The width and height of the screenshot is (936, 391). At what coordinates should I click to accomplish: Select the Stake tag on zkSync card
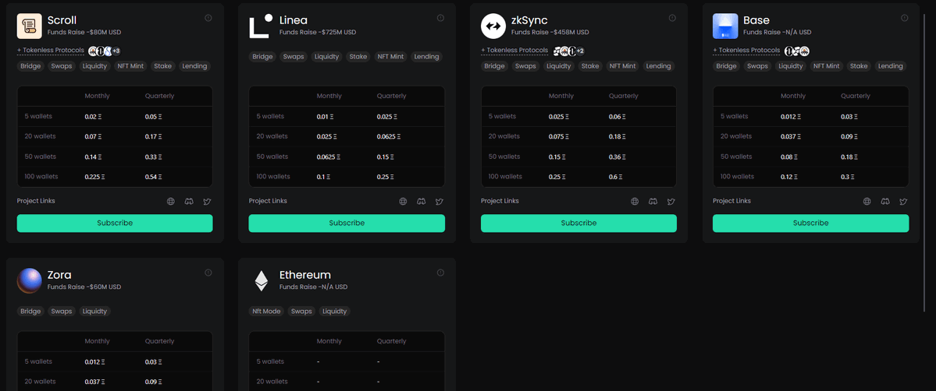coord(589,66)
